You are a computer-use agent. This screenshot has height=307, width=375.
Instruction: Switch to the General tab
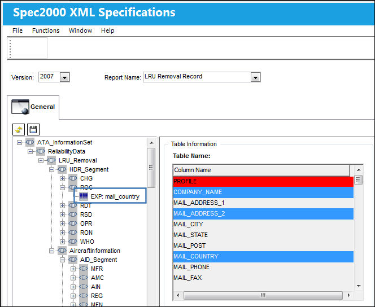pos(33,107)
